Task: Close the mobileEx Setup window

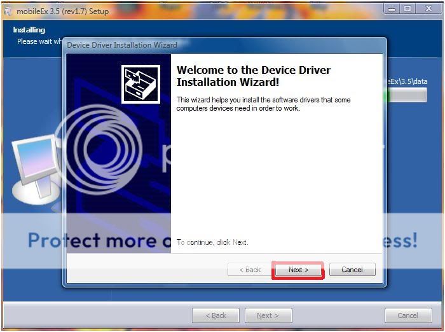Action: 428,9
